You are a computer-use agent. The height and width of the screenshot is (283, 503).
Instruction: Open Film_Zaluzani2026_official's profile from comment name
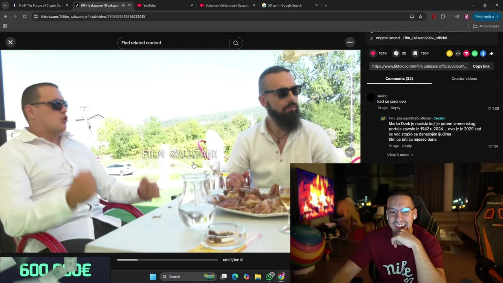pos(409,118)
